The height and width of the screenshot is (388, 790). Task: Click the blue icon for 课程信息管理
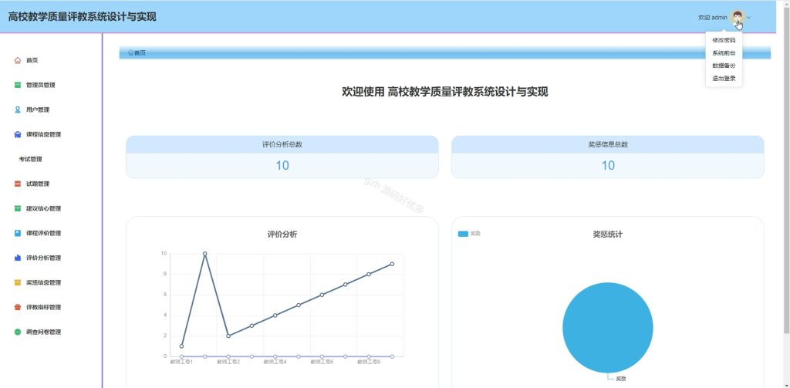coord(18,134)
